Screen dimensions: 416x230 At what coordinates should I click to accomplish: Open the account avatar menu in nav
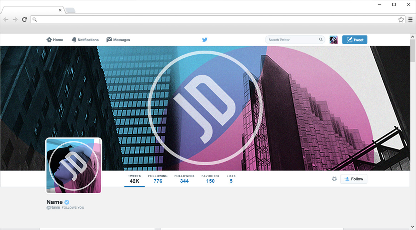click(333, 40)
